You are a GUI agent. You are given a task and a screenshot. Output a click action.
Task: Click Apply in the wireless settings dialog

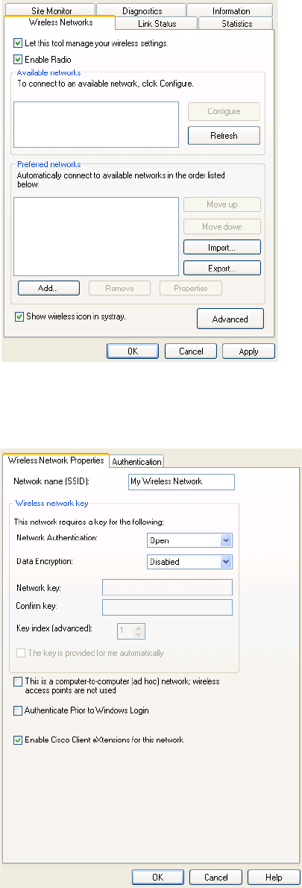pos(249,351)
